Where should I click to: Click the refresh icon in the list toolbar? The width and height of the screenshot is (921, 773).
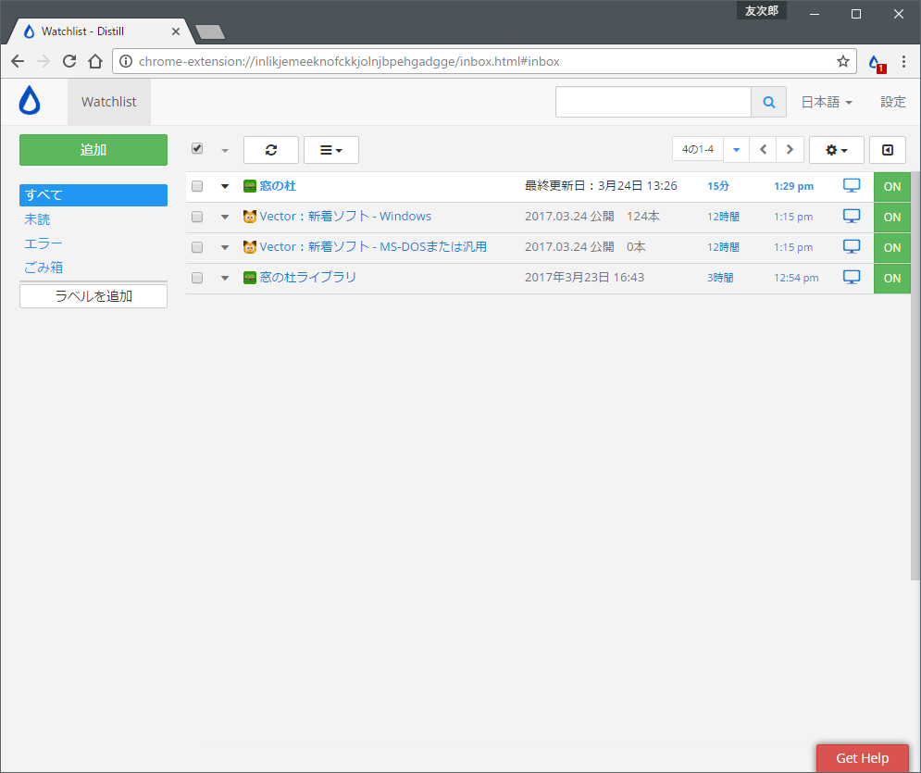click(x=271, y=150)
